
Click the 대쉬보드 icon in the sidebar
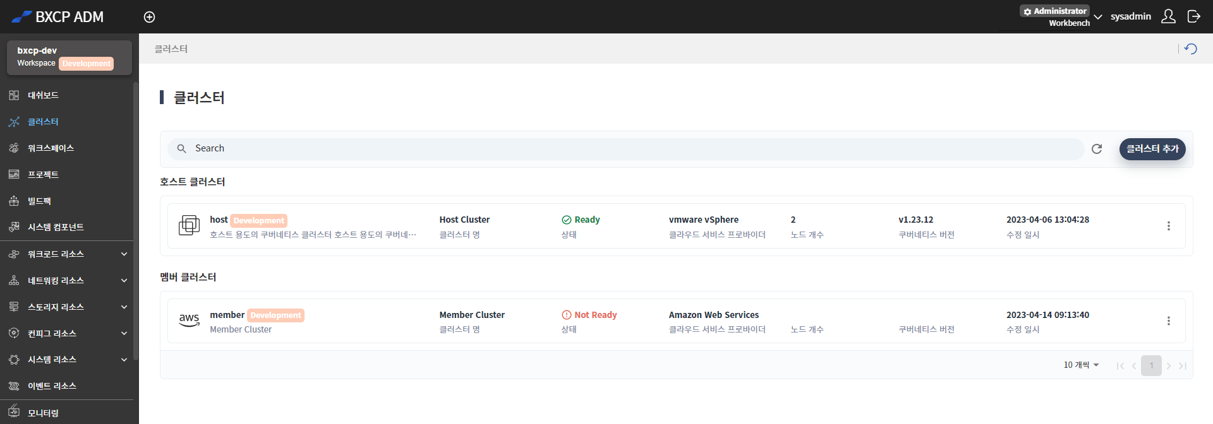(14, 95)
